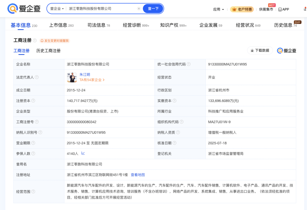Select the paid-in capital 133,696.6089万(元)

pos(223,101)
